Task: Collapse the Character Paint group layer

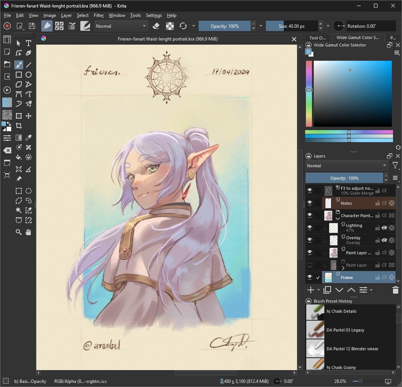Action: pos(337,218)
